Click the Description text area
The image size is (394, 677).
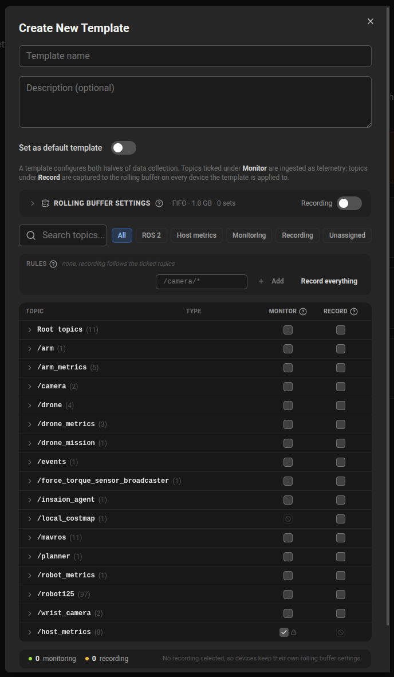(x=195, y=102)
